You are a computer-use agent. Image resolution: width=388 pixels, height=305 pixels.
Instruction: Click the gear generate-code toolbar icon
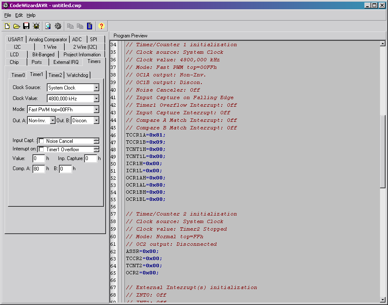pos(58,26)
